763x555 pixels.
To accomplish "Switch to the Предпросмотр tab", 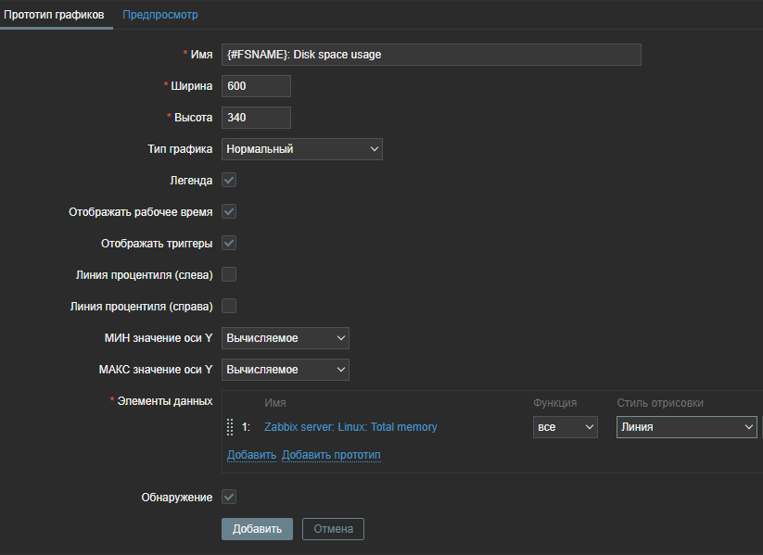I will pos(160,15).
